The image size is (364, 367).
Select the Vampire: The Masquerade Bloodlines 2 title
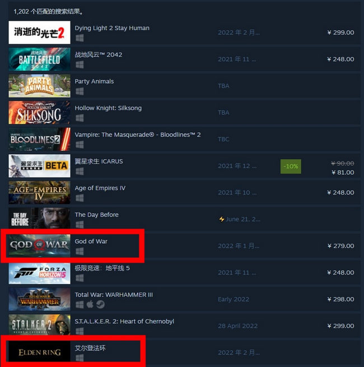coord(138,134)
